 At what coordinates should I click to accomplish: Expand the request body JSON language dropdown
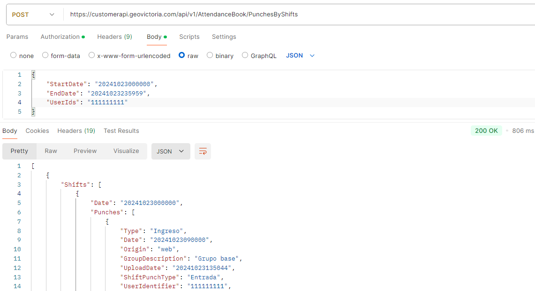(x=301, y=55)
